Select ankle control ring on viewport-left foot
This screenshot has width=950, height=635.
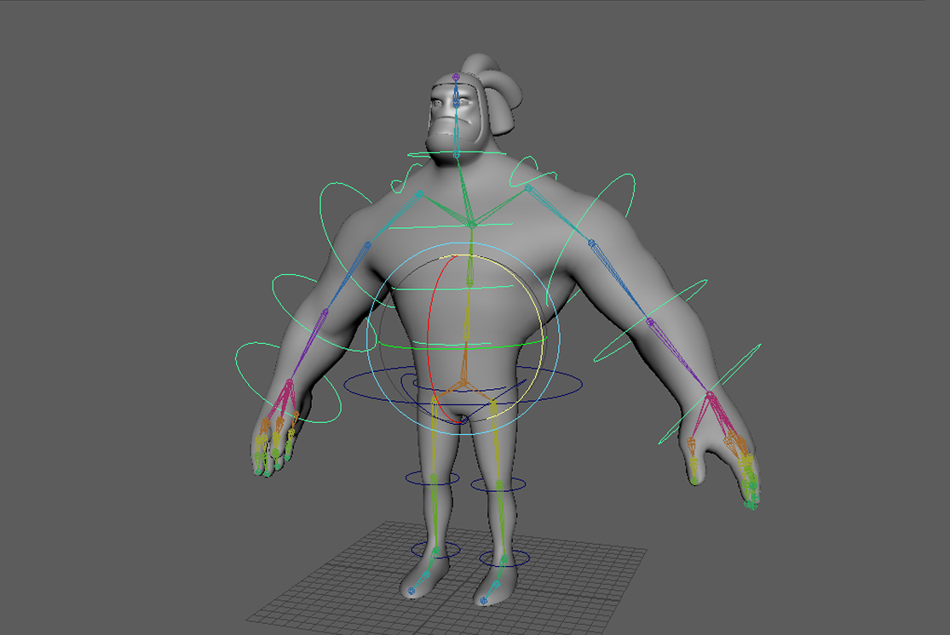417,549
